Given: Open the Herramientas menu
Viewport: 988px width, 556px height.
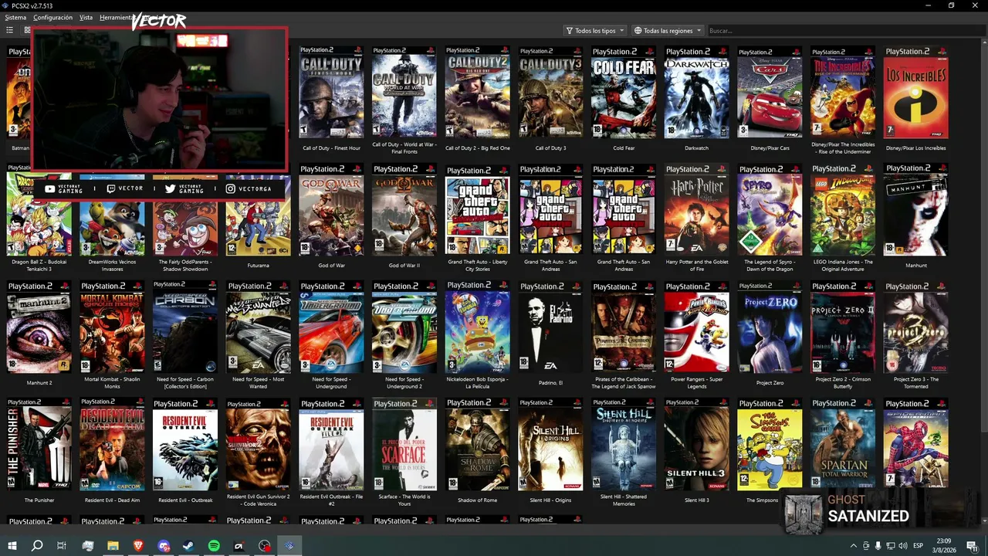Looking at the screenshot, I should [116, 17].
